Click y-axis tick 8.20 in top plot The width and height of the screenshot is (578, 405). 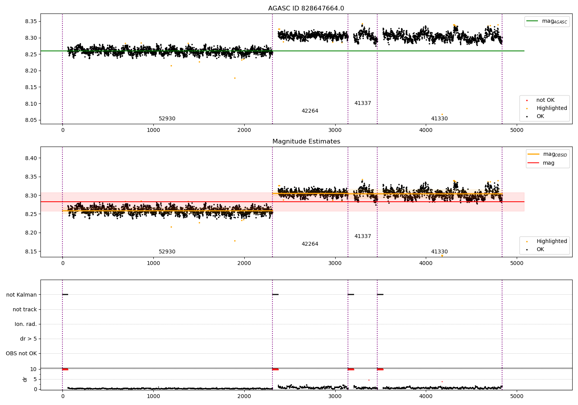(x=30, y=71)
